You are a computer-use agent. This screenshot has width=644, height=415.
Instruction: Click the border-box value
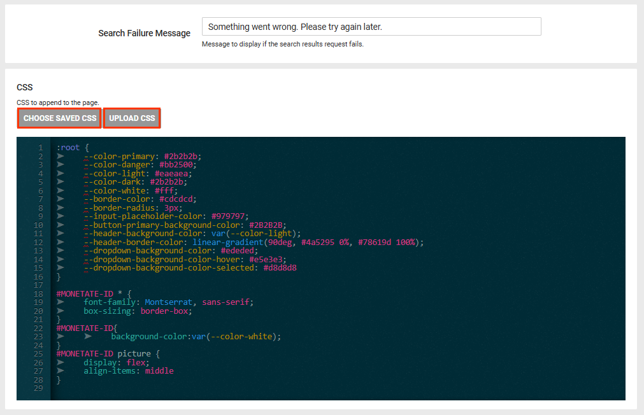164,311
